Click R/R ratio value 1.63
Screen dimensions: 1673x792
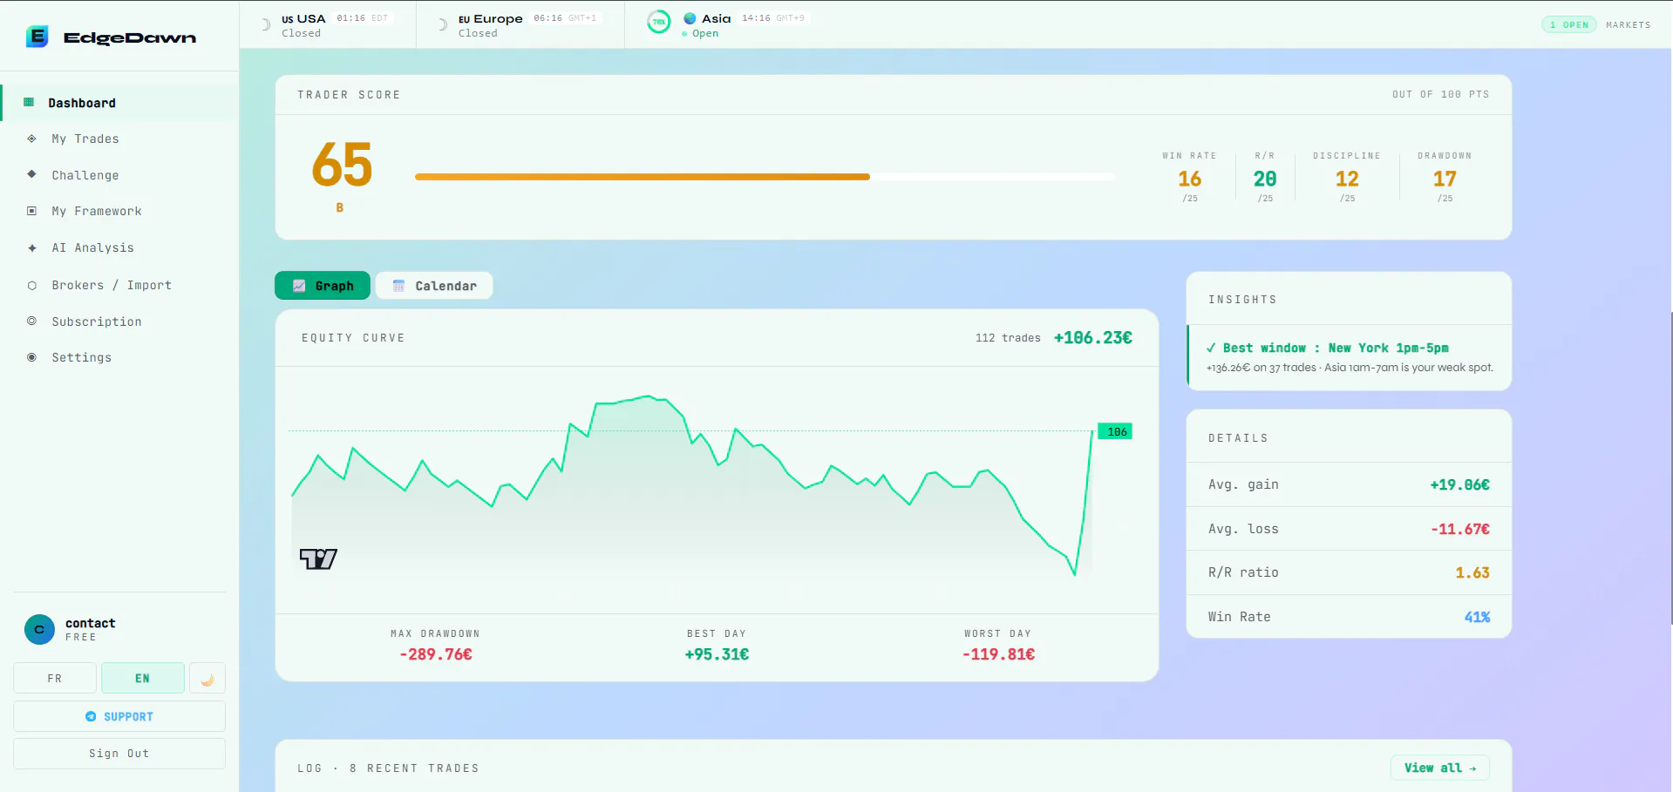tap(1472, 572)
